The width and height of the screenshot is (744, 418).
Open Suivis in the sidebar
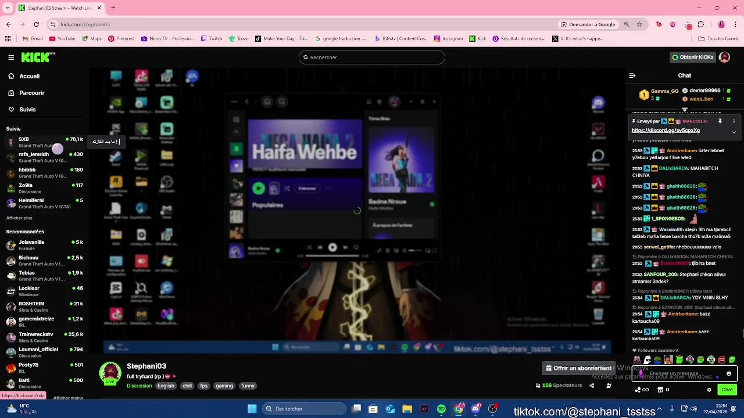tap(22, 109)
